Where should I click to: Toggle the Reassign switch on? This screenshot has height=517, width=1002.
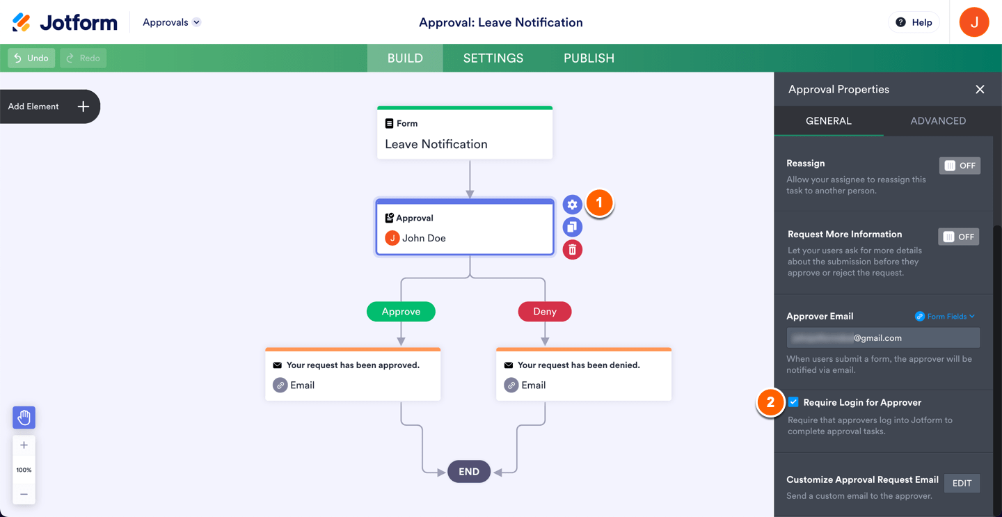point(960,166)
